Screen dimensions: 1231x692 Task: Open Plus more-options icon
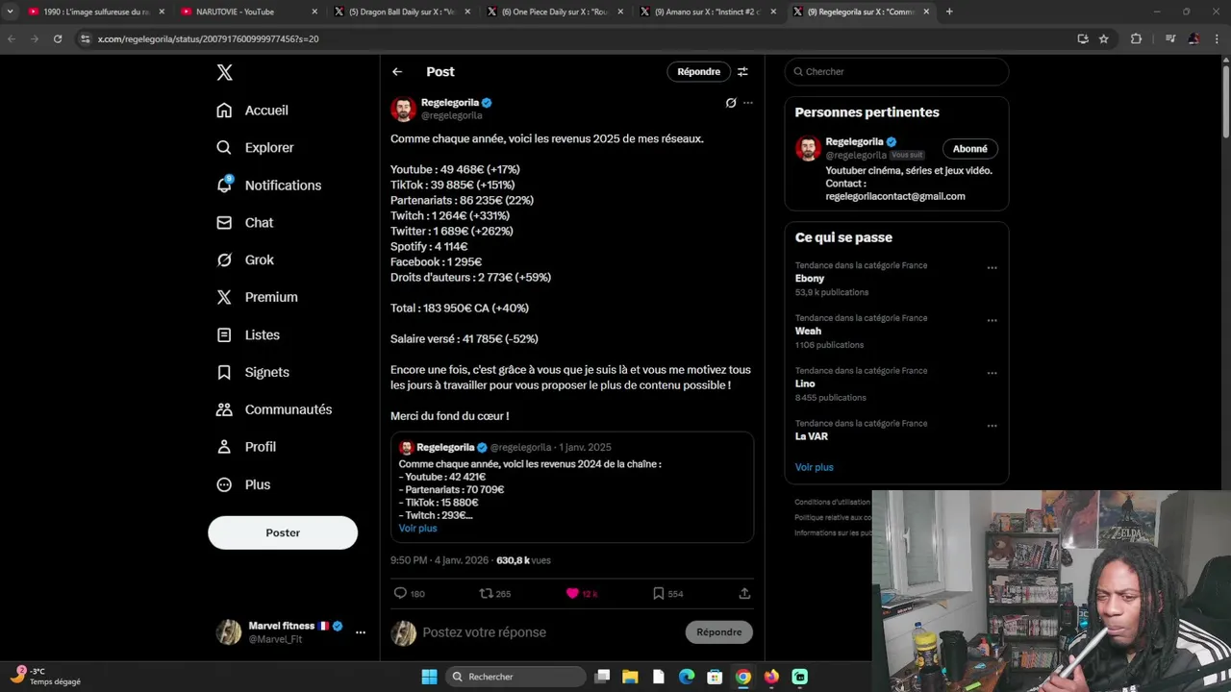[x=224, y=484]
